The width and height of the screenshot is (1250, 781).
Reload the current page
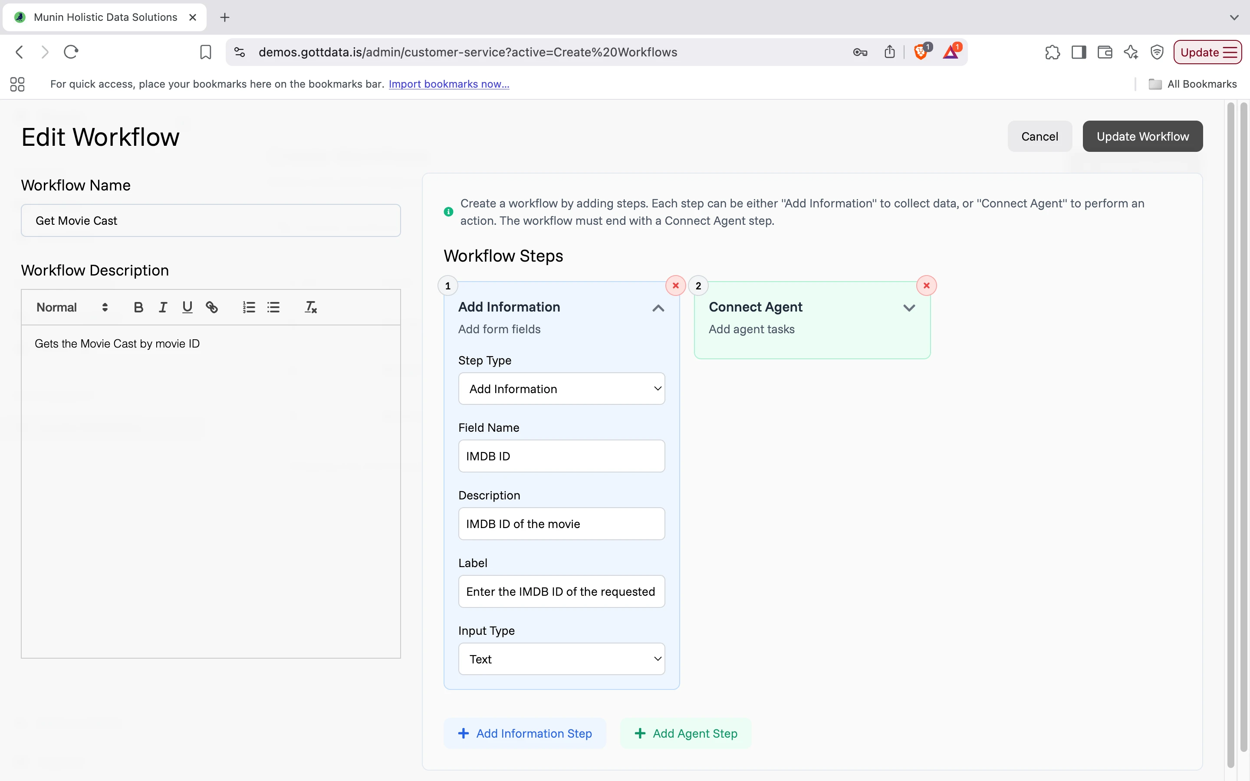[71, 52]
